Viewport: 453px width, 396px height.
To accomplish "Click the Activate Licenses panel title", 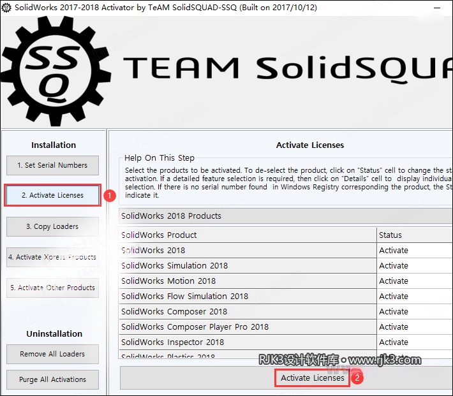I will [x=310, y=145].
